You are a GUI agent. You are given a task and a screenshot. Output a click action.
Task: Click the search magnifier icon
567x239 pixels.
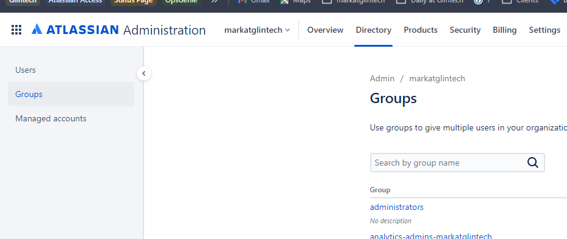tap(532, 163)
